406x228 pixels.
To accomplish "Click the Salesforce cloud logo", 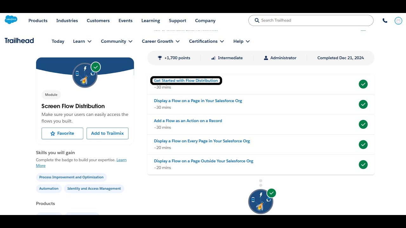I will pos(11,20).
